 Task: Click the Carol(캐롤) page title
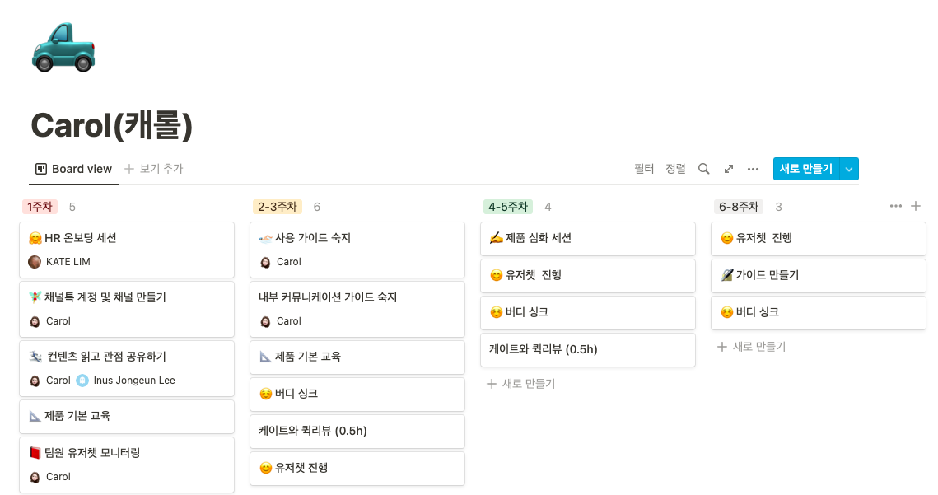tap(111, 125)
